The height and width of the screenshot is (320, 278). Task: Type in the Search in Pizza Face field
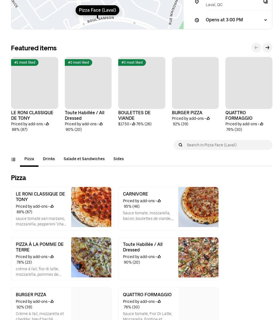point(227,145)
